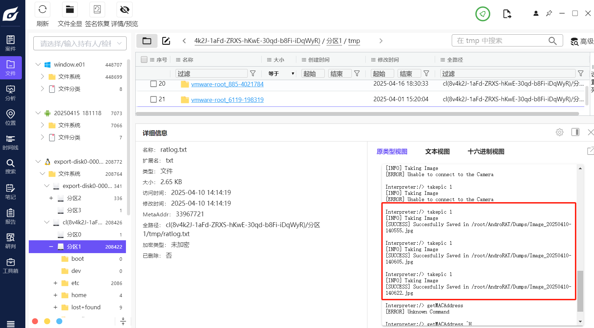The image size is (594, 328).
Task: Open the 分析 sidebar section
Action: 10,93
